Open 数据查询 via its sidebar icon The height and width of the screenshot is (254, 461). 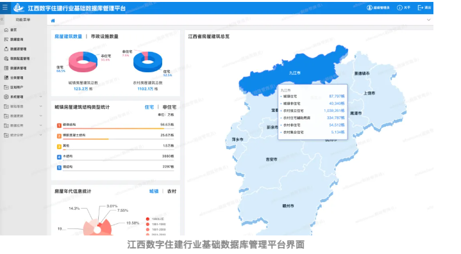(6, 39)
